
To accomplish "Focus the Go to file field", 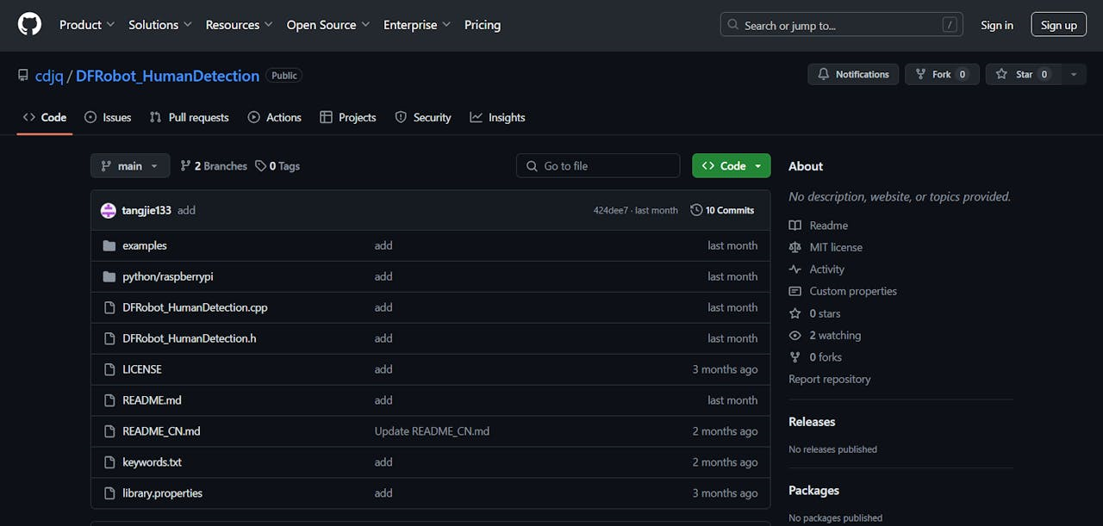I will pyautogui.click(x=598, y=166).
